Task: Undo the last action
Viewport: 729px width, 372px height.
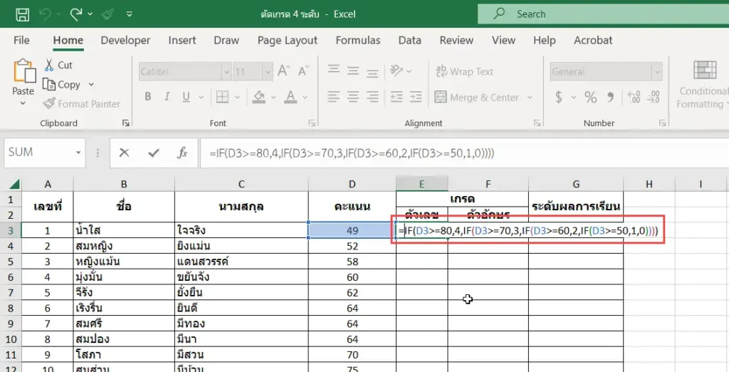Action: pyautogui.click(x=46, y=14)
